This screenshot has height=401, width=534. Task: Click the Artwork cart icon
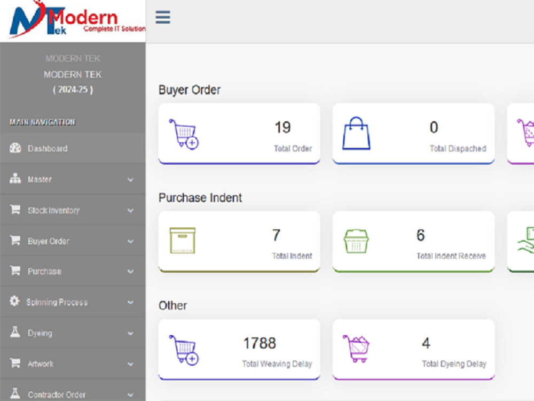point(15,363)
